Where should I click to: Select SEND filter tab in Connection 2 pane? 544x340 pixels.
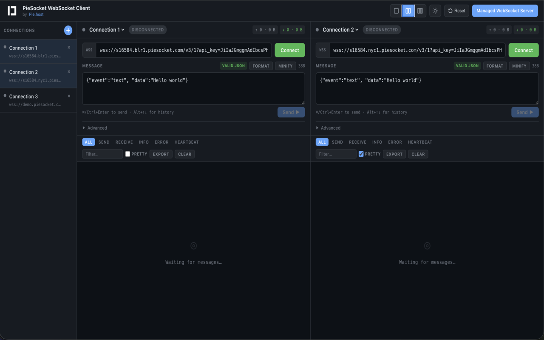coord(337,142)
